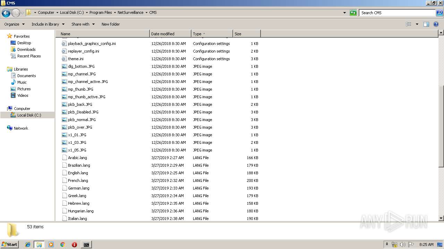
Task: Sort by the Size column header
Action: (x=247, y=34)
